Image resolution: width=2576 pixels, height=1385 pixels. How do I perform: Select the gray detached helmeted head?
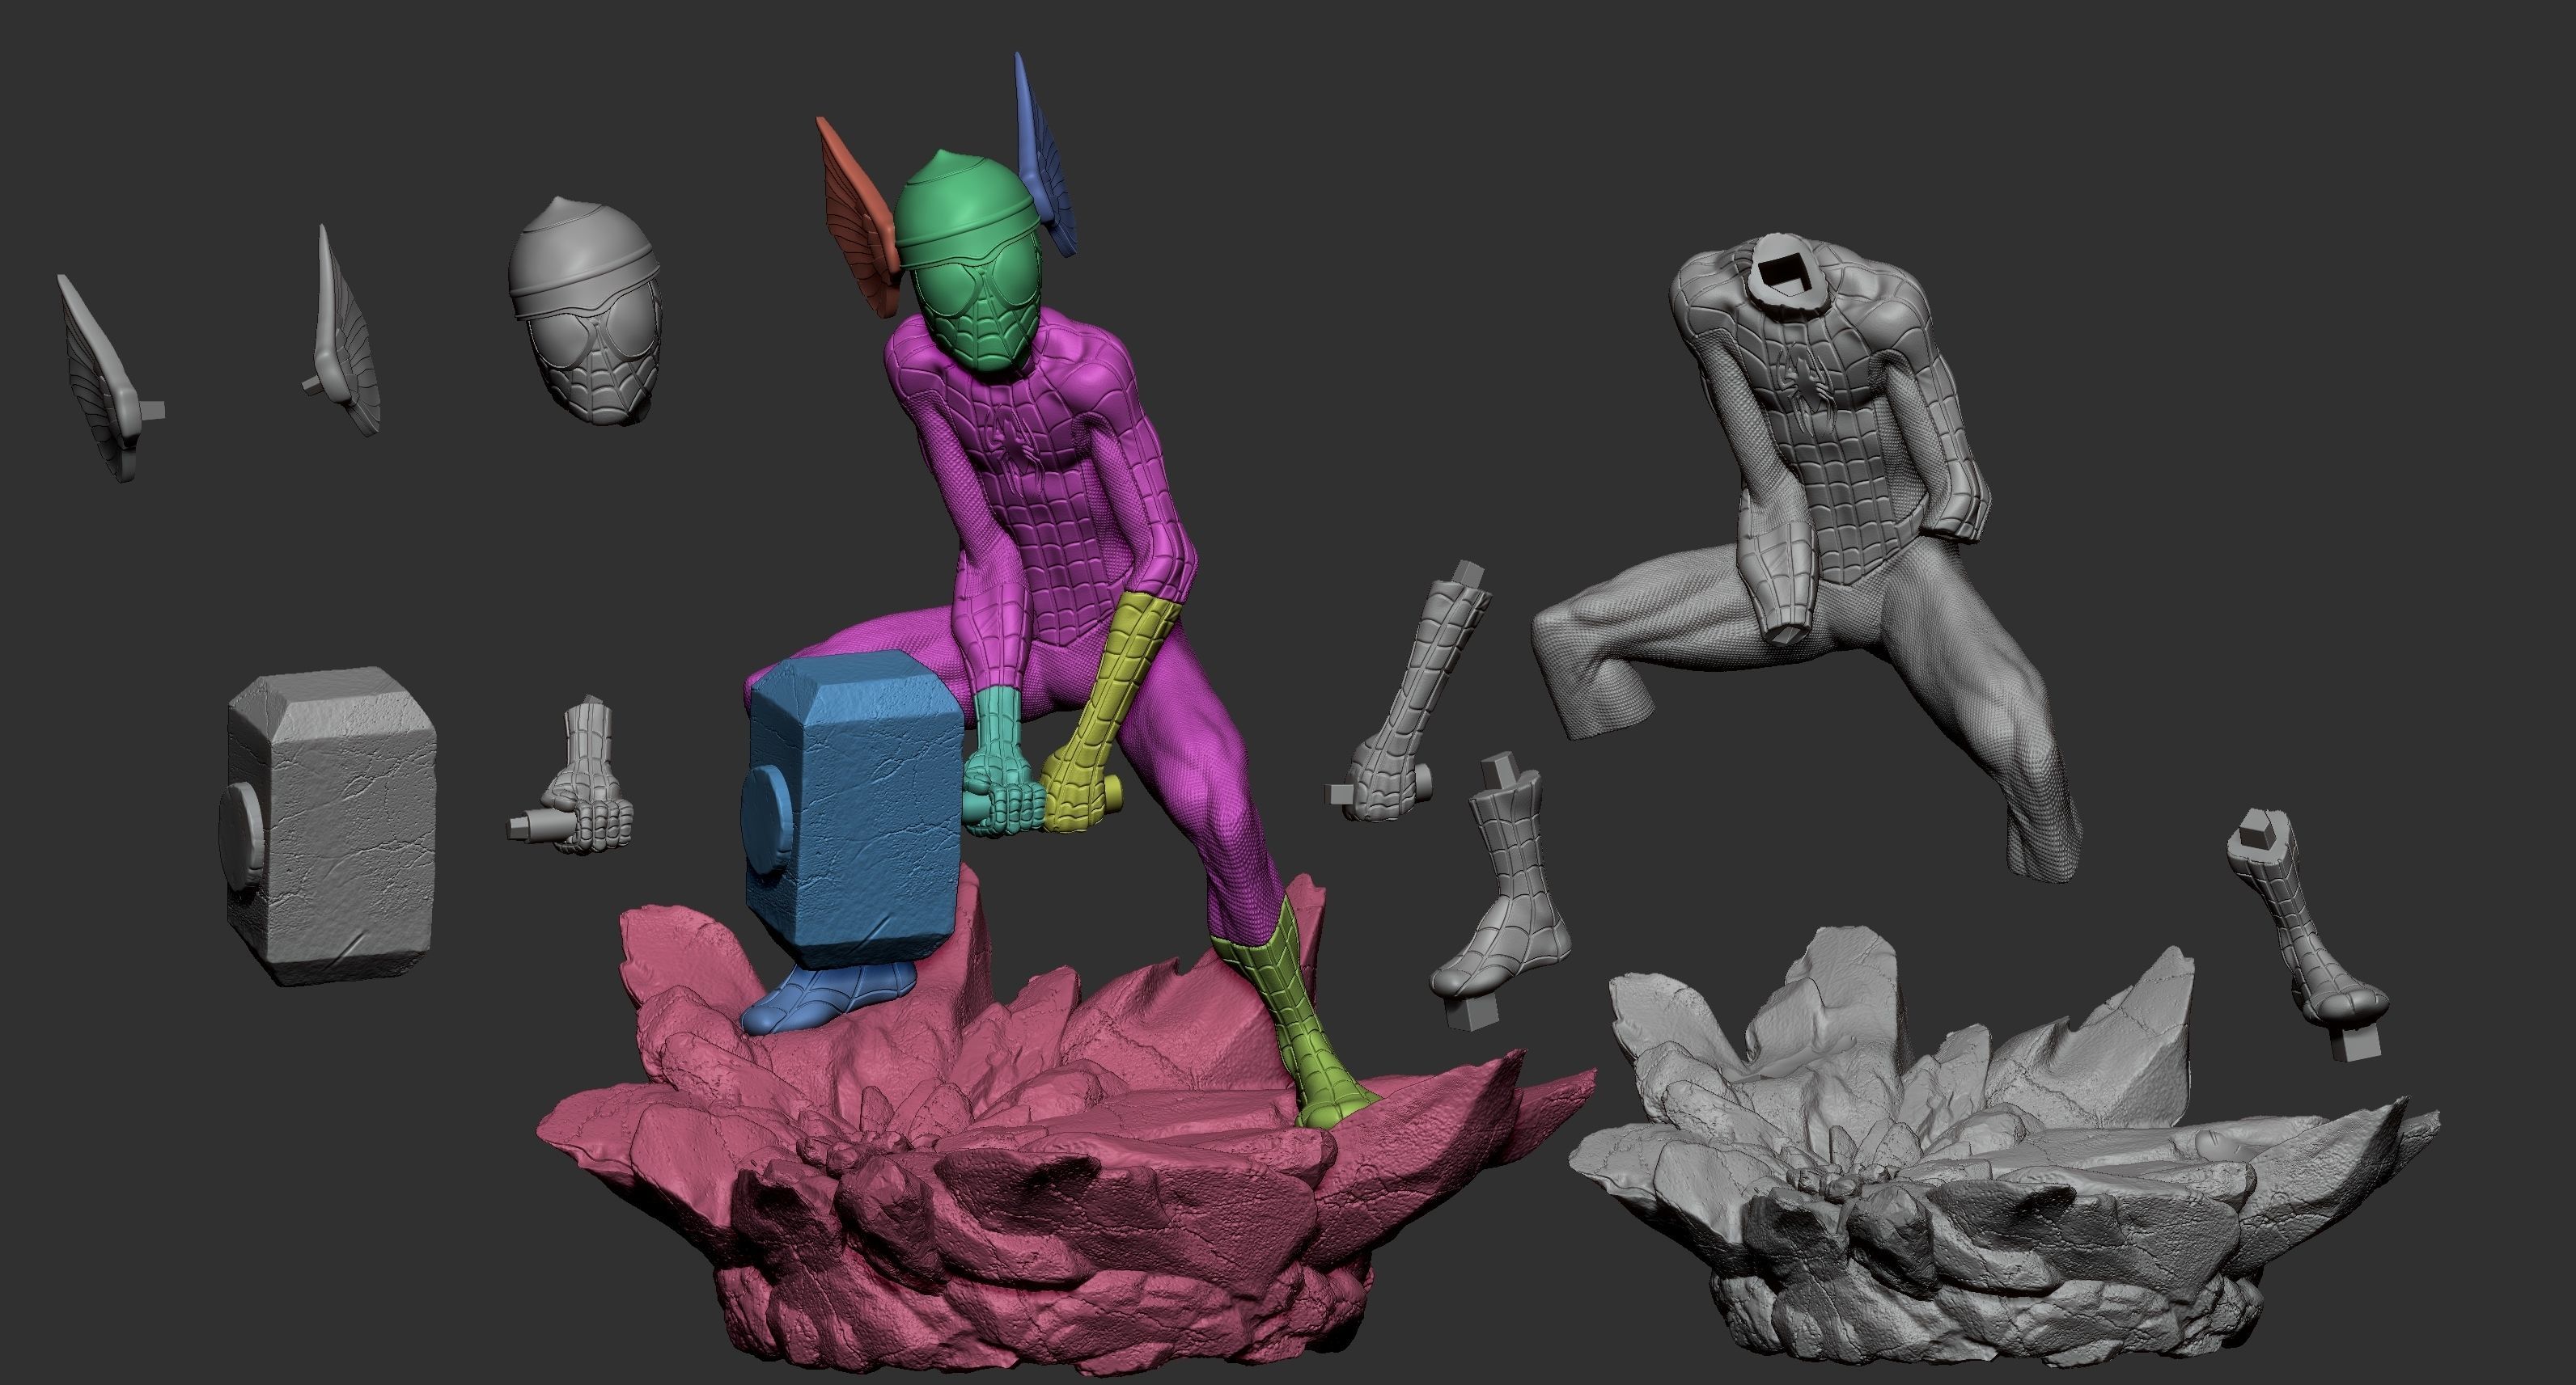click(x=585, y=312)
